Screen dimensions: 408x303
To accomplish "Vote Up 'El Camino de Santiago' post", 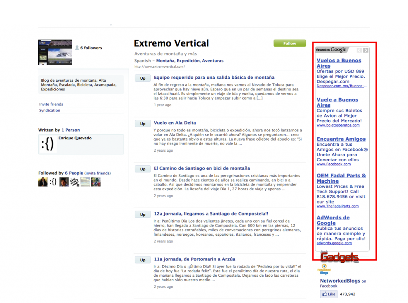I will click(x=143, y=169).
